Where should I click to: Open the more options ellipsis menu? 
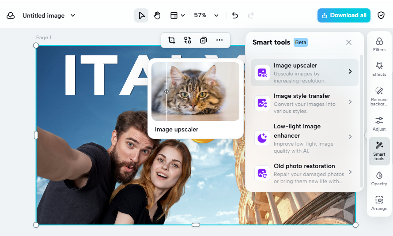[219, 40]
